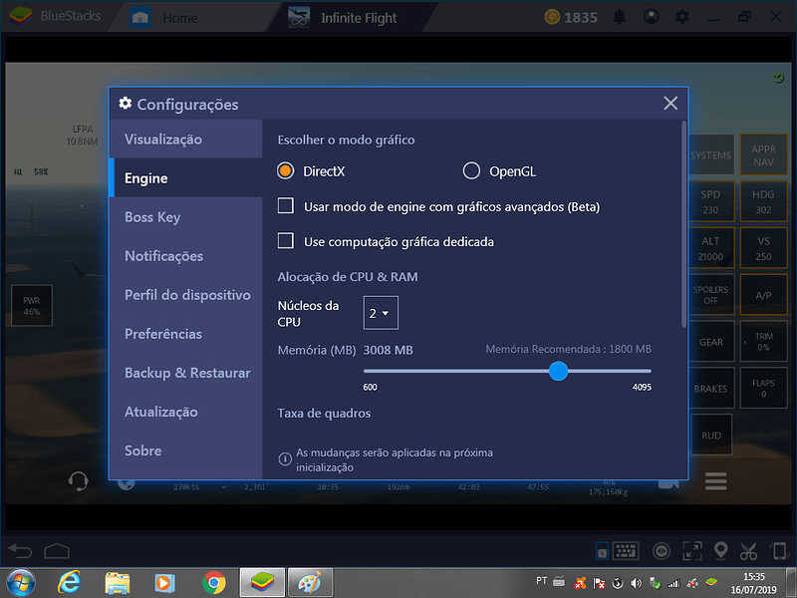The image size is (797, 598).
Task: Click the SPD 230 autopilot button
Action: [x=711, y=202]
